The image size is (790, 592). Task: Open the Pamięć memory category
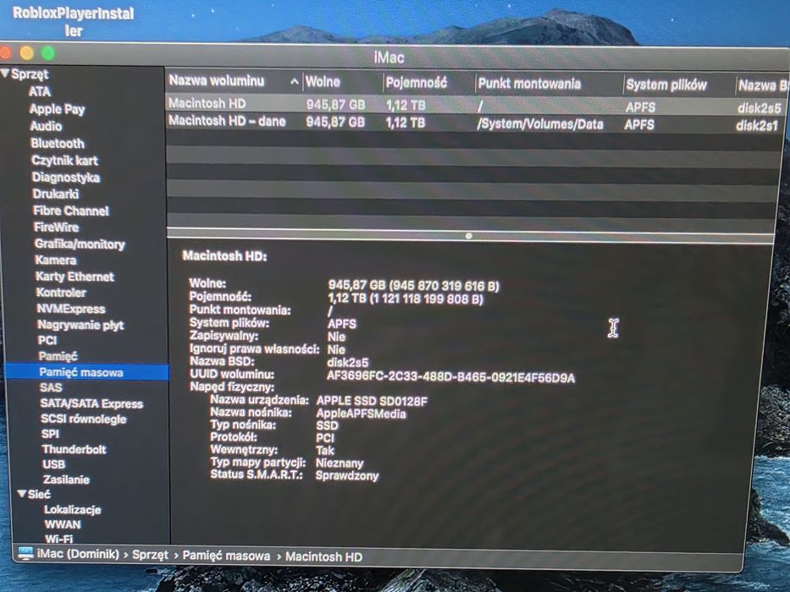[x=58, y=356]
